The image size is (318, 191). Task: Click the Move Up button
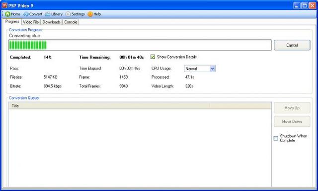click(x=292, y=108)
